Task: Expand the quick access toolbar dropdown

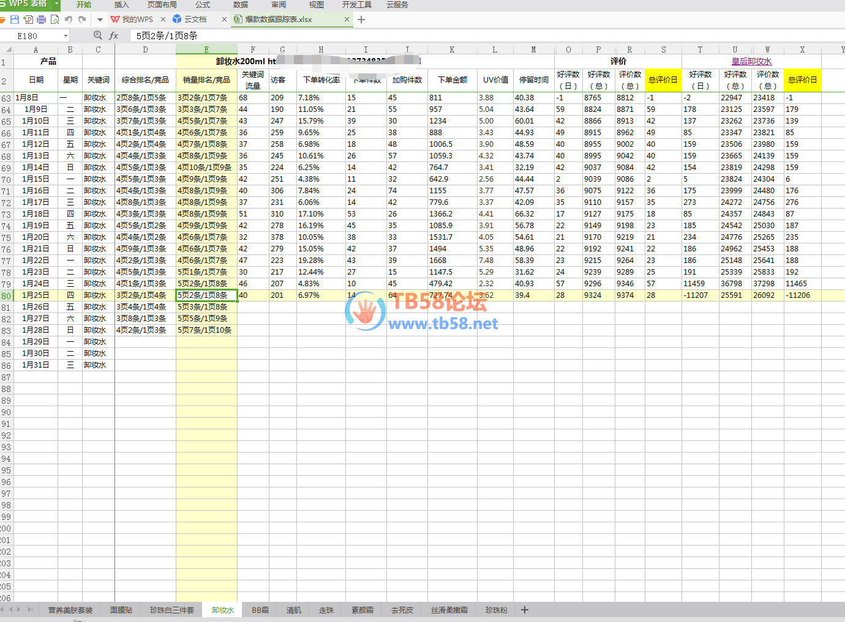Action: (100, 20)
